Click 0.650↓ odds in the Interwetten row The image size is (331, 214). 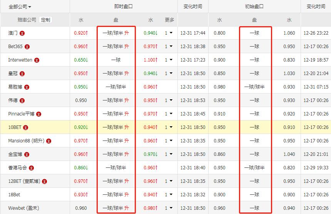(81, 60)
